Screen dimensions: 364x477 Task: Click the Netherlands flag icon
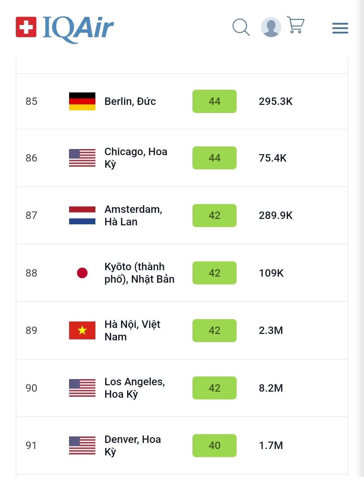coord(82,215)
